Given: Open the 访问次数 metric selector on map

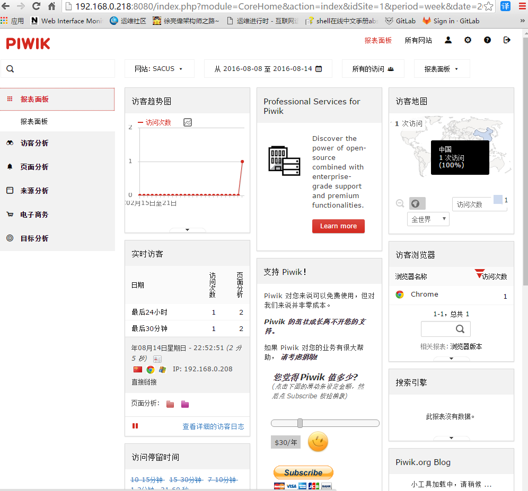Looking at the screenshot, I should 480,204.
